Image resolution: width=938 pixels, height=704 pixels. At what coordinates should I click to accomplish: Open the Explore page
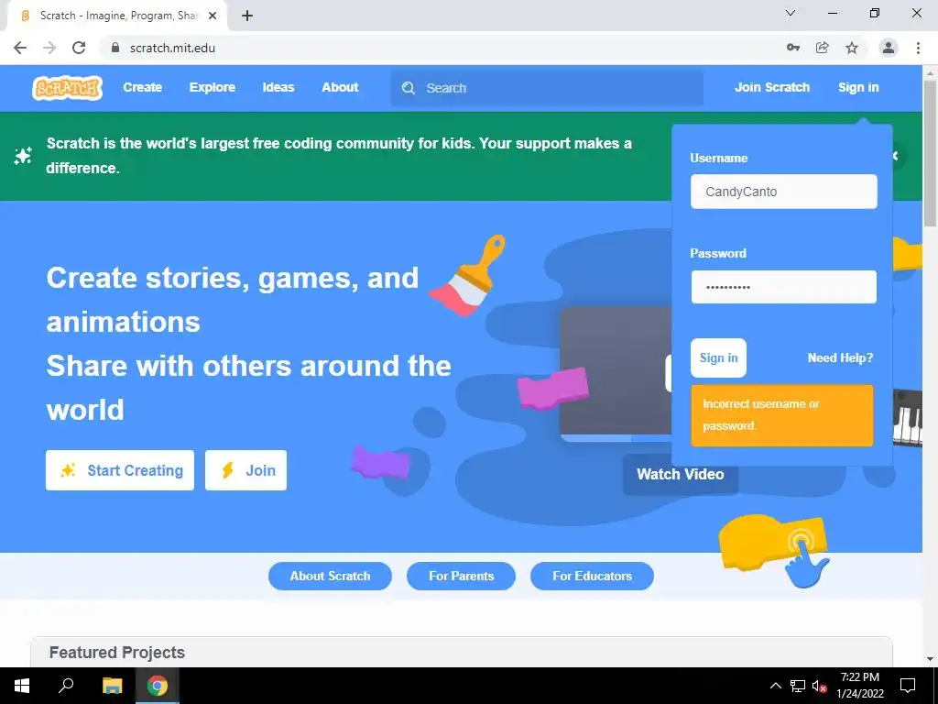(x=213, y=87)
